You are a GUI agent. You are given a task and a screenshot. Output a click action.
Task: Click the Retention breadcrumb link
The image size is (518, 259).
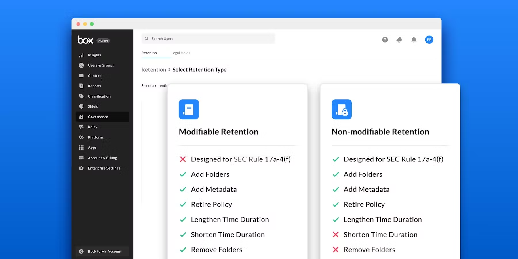pyautogui.click(x=154, y=70)
